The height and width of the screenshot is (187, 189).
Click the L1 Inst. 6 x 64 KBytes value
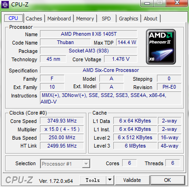[x=135, y=129]
